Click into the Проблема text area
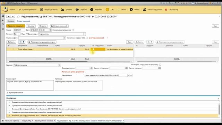Viewport: 222px width, 125px height. pos(79,85)
